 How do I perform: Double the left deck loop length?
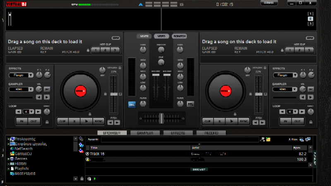point(38,112)
